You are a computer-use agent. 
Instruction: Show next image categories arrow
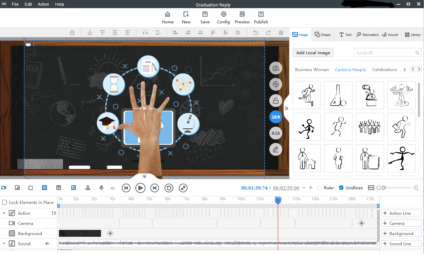(420, 69)
